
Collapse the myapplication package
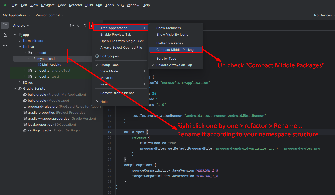[29, 59]
